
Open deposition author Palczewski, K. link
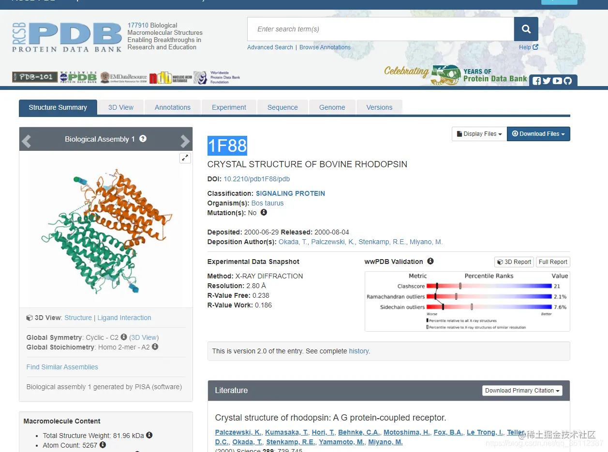tap(333, 242)
